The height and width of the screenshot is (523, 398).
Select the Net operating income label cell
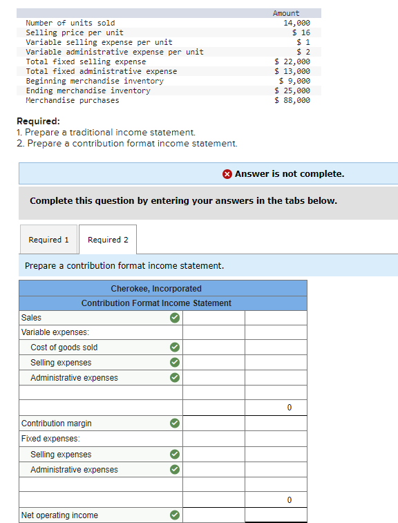(101, 515)
